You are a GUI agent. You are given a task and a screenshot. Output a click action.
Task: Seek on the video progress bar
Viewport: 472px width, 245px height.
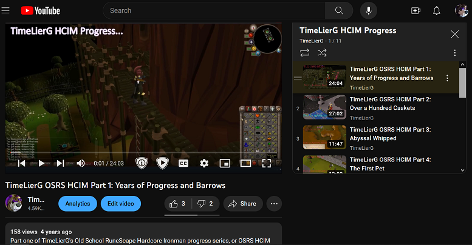tap(143, 152)
